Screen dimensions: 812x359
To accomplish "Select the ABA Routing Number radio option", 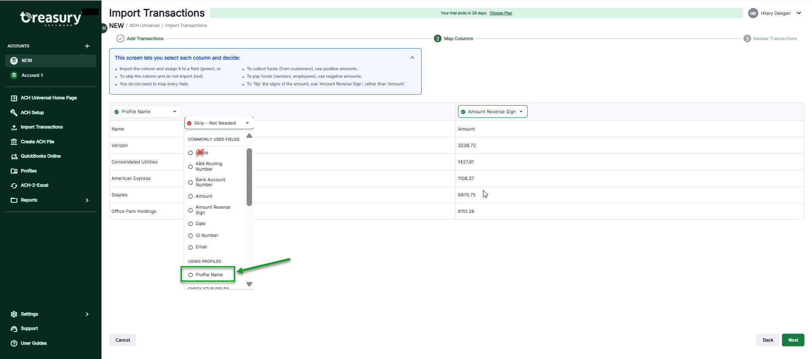I will tap(191, 167).
